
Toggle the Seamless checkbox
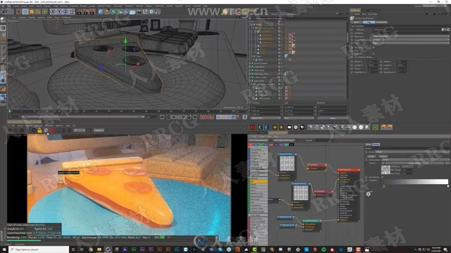(373, 54)
